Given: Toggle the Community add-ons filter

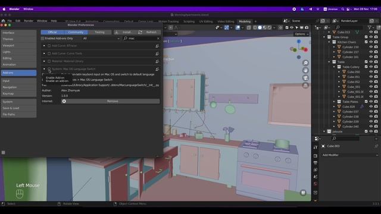Looking at the screenshot, I should coord(76,32).
